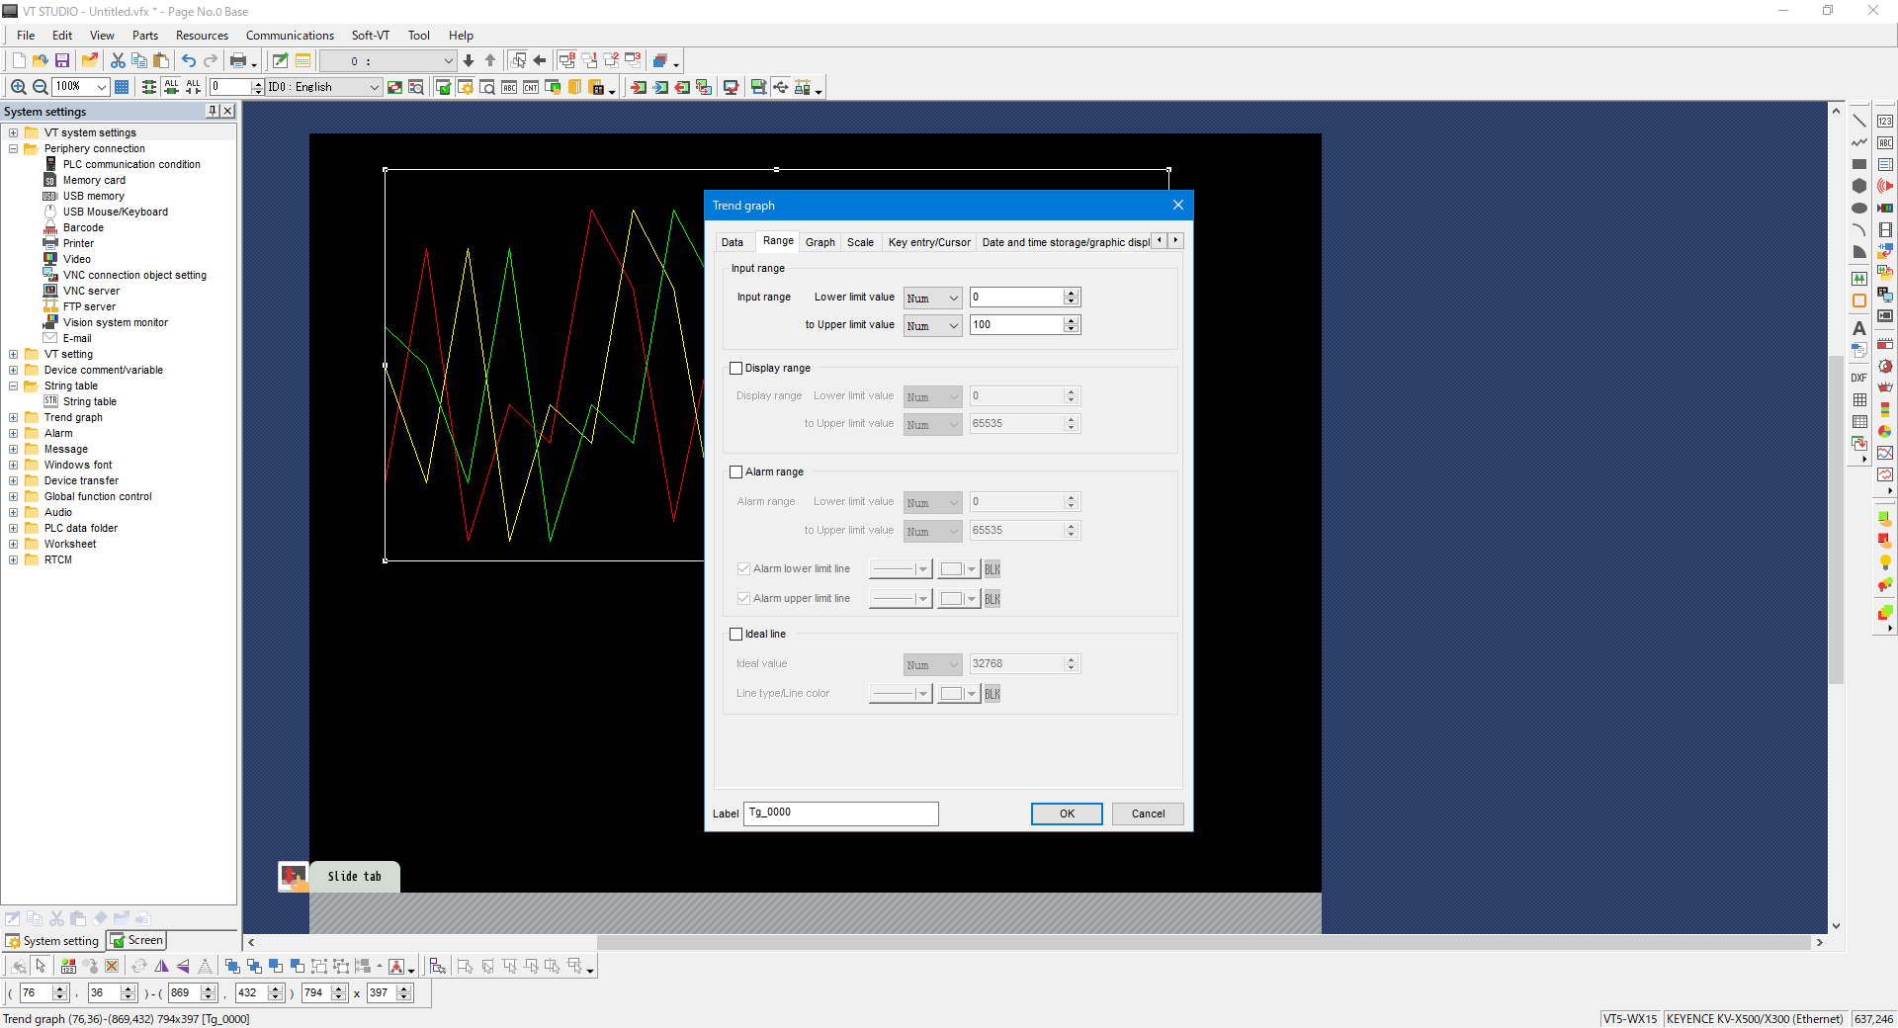
Task: Click the Cut scissors icon
Action: (x=118, y=60)
